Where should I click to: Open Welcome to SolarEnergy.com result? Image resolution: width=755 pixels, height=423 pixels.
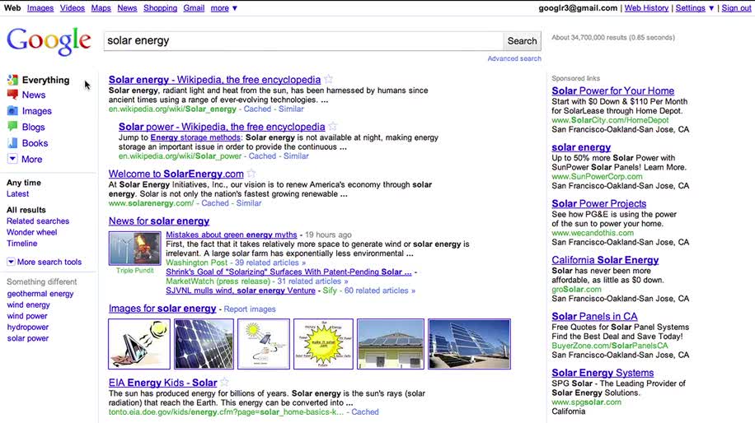(176, 174)
